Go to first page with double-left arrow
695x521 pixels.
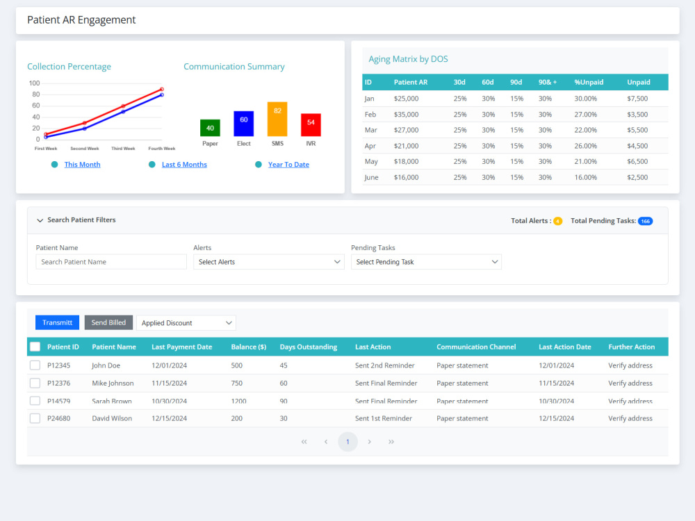[x=304, y=442]
